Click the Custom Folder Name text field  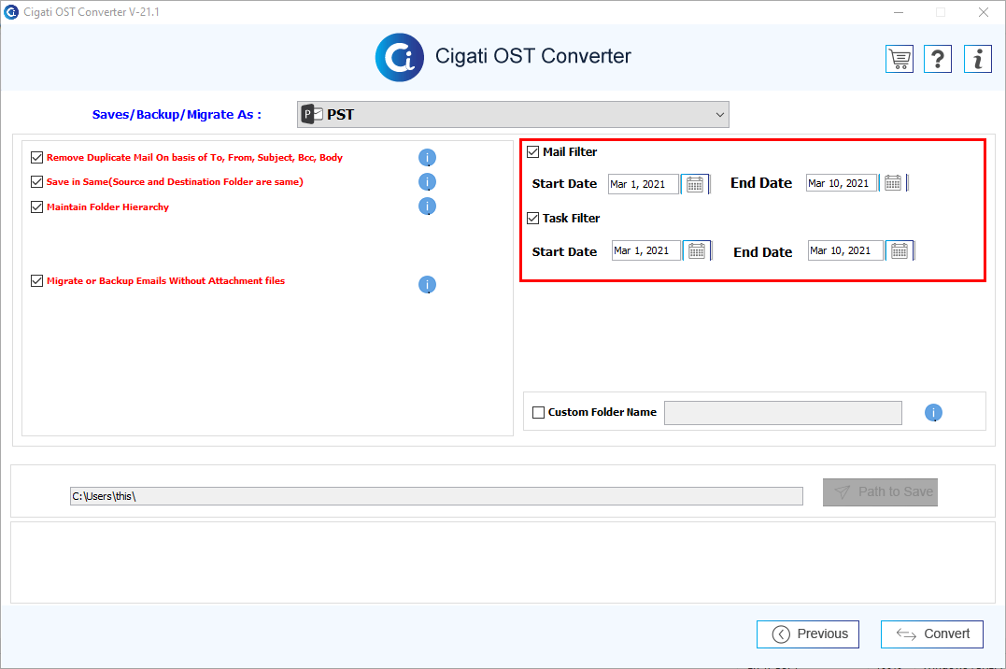pos(783,413)
